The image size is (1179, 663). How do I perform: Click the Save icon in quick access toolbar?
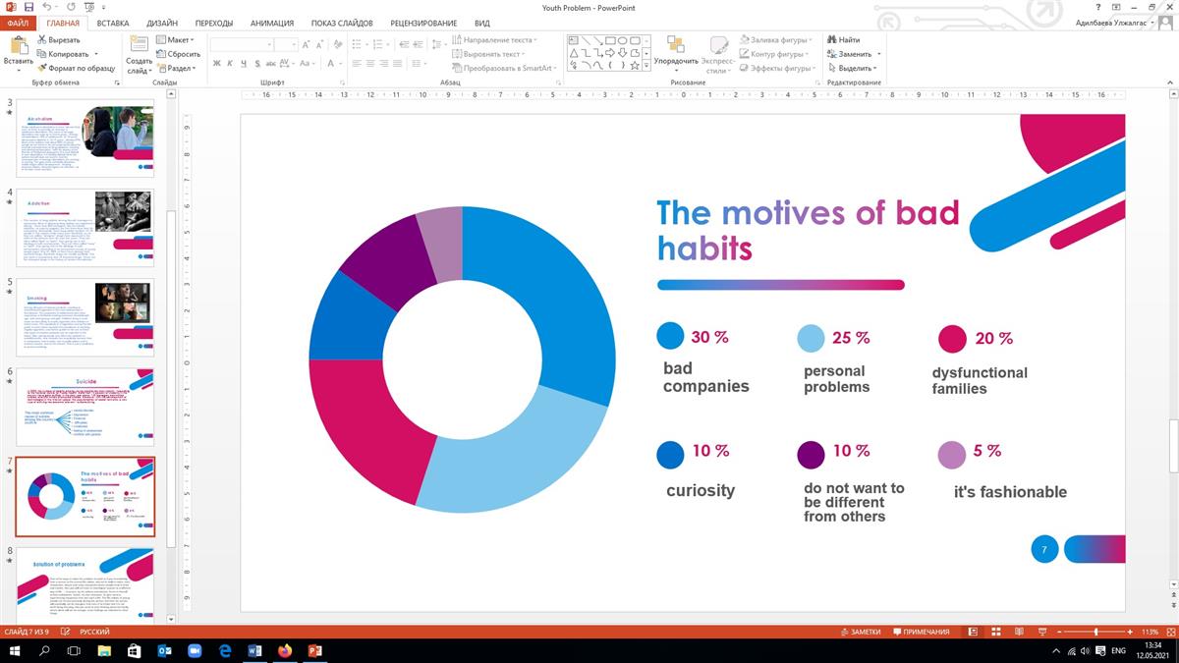pos(29,8)
